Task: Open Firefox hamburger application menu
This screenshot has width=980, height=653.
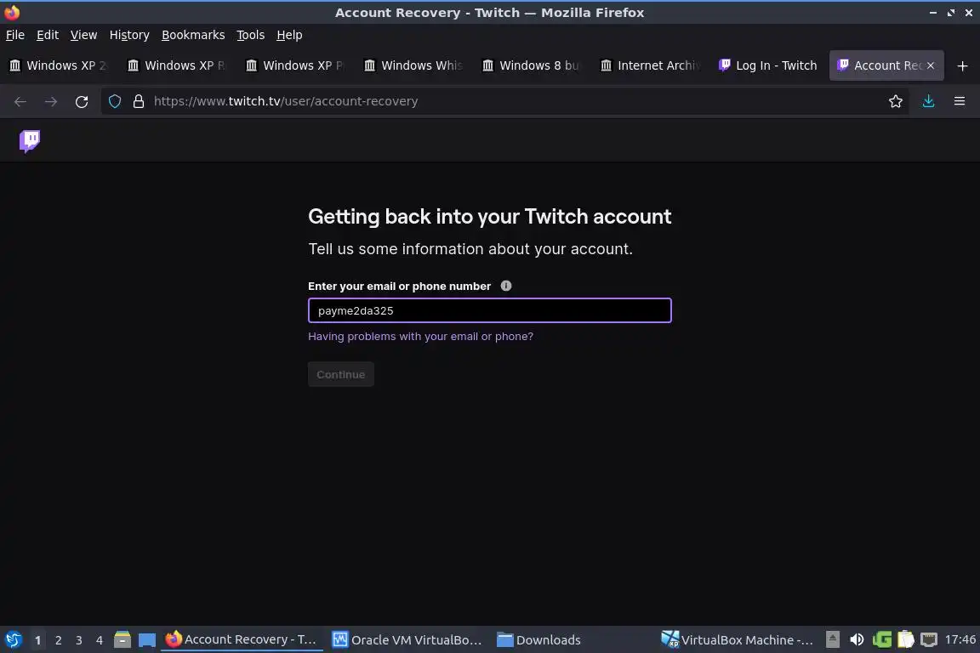Action: [x=960, y=101]
